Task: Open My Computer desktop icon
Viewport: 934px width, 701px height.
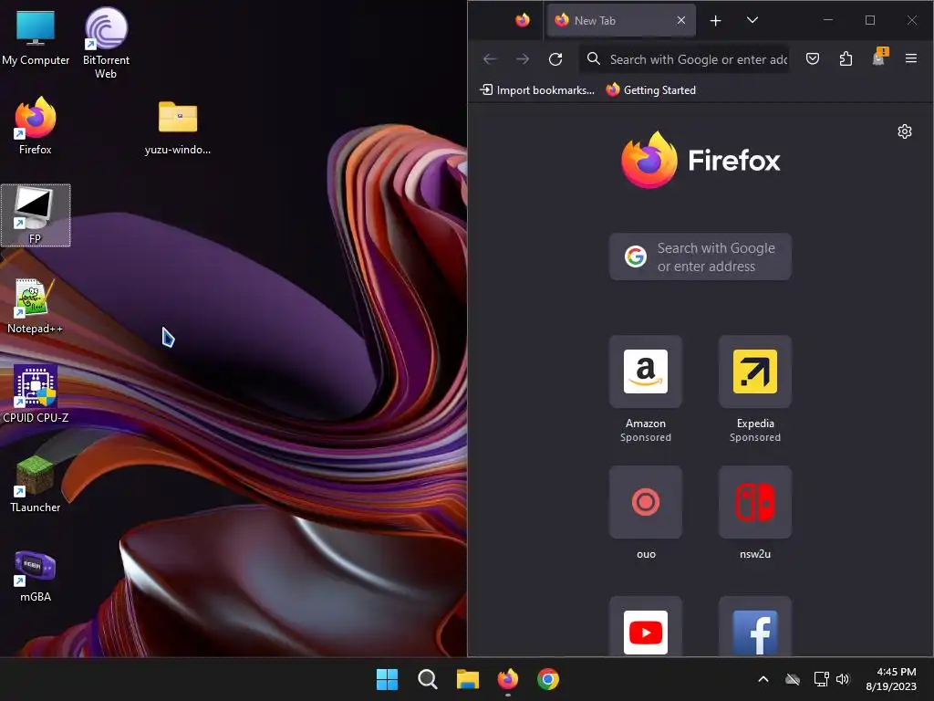Action: 36,37
